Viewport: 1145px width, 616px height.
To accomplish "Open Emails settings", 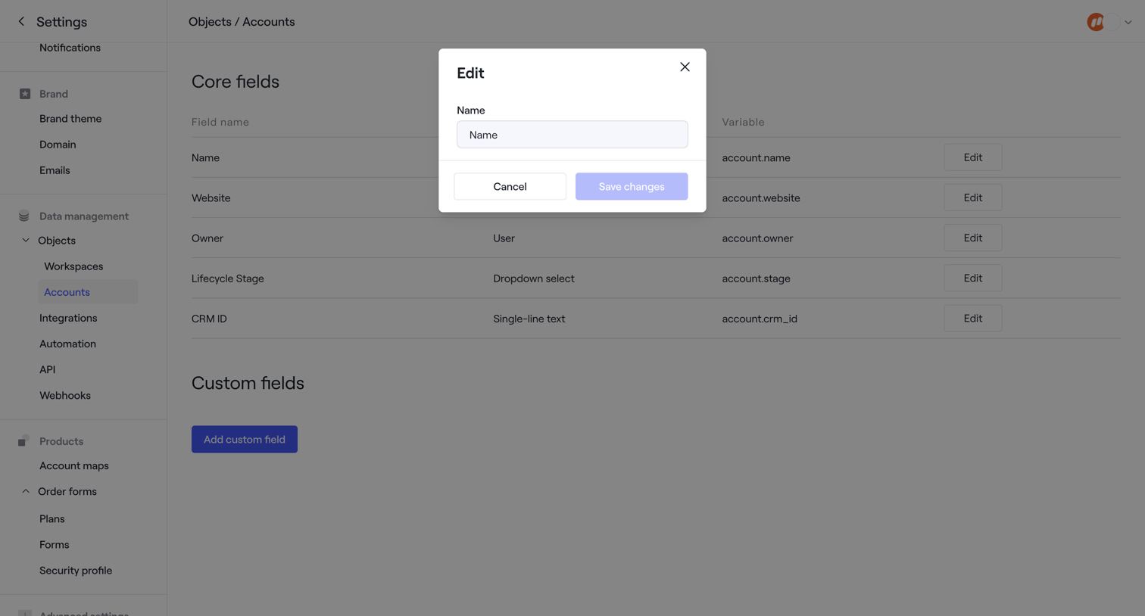I will point(55,170).
